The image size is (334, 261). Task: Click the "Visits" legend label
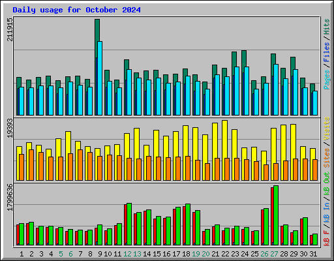pos(327,129)
